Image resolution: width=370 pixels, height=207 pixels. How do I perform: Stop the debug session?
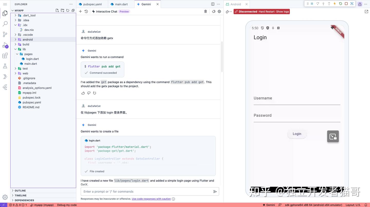346,4
